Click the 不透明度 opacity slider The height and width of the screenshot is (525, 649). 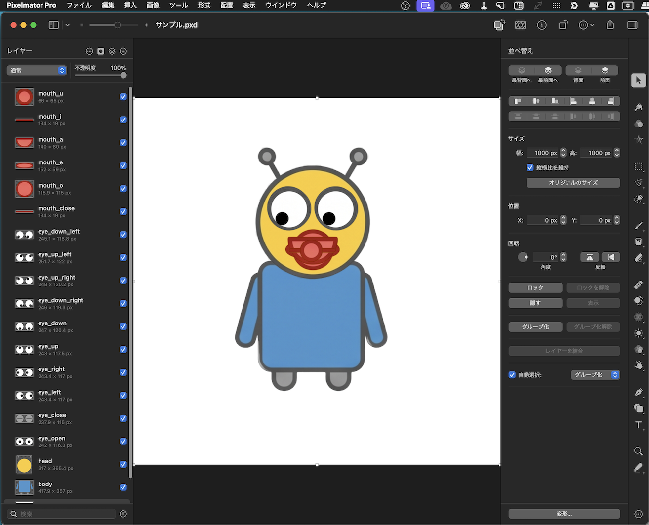(x=100, y=75)
